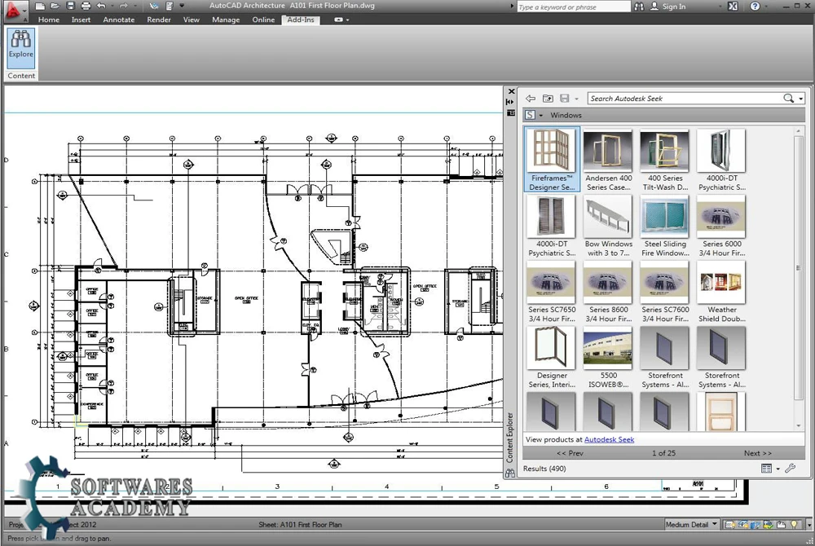
Task: Click the Sheet: A101 First Floor Plan text
Action: pyautogui.click(x=301, y=525)
